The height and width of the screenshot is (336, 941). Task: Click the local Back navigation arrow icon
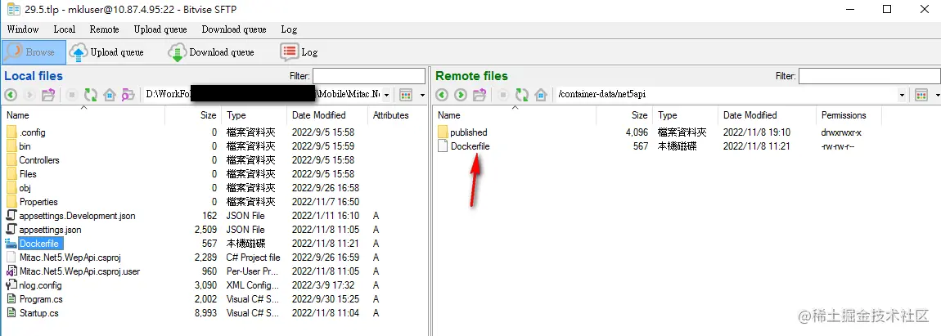coord(11,95)
